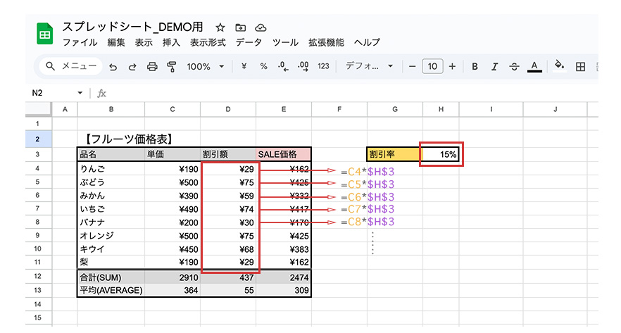
Task: Toggle bold formatting
Action: (x=475, y=67)
